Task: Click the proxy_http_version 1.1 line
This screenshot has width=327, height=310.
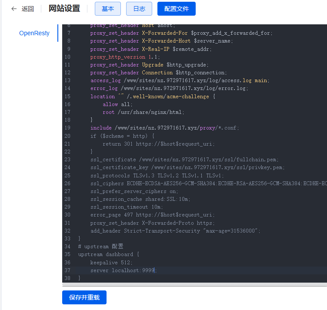Action: [x=125, y=57]
